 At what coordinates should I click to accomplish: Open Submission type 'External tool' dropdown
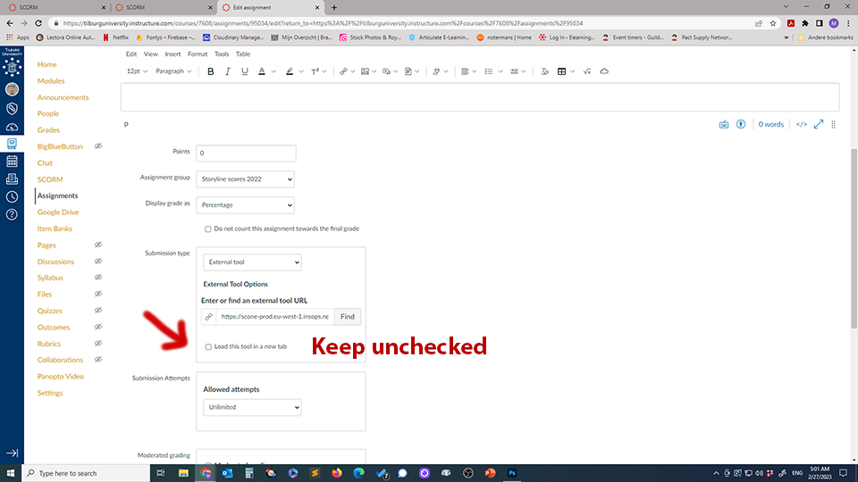tap(252, 262)
